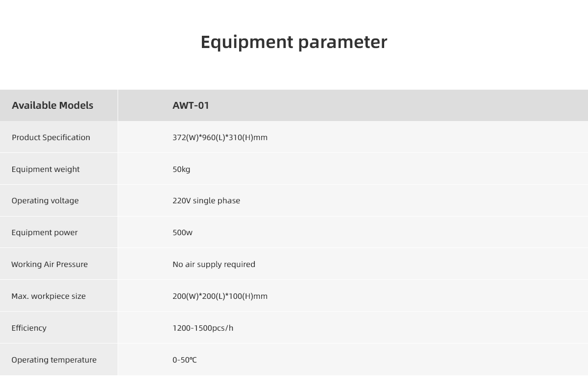Viewport: 588px width, 390px height.
Task: Click the 0-50℃ temperature value
Action: (x=185, y=360)
